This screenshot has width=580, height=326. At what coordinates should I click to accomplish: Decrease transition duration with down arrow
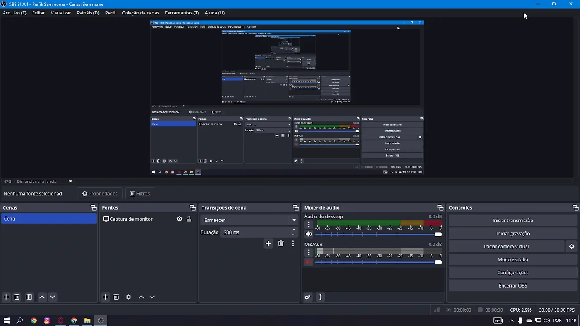point(294,235)
